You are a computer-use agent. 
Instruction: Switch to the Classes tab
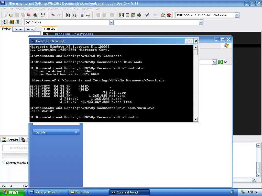pos(18,29)
